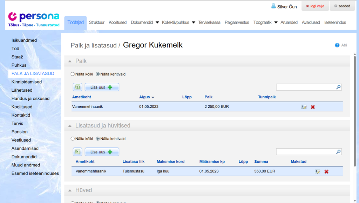Click the Excel export icon in Lisatasud section

point(77,152)
